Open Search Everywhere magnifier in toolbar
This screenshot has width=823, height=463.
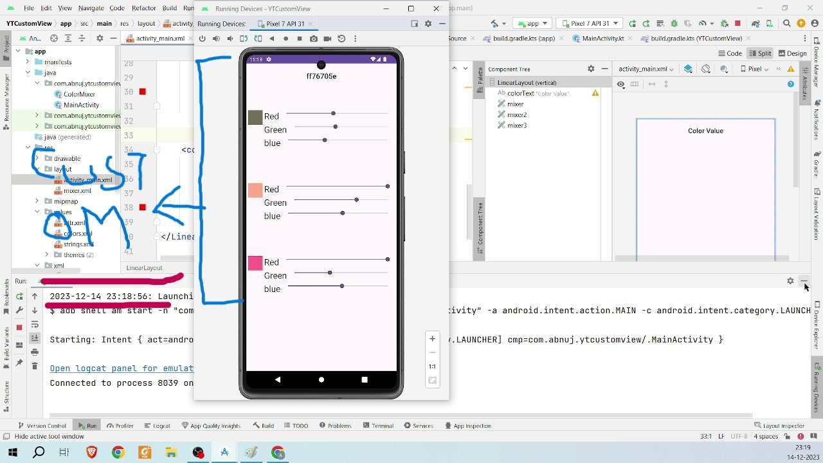coord(787,23)
